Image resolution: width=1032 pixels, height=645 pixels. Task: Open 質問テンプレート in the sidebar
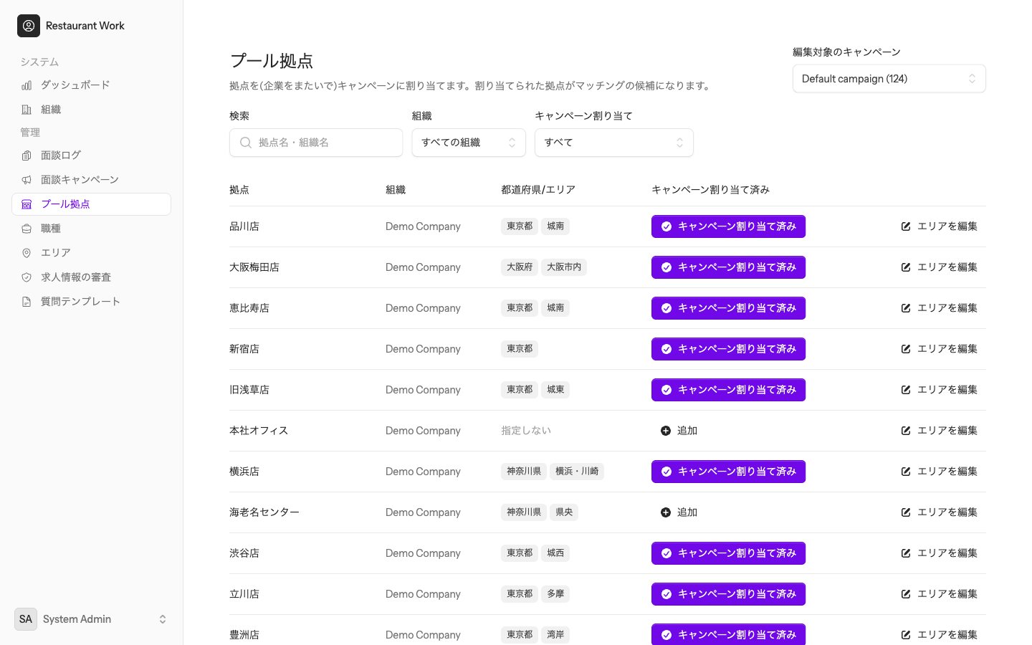(x=92, y=302)
